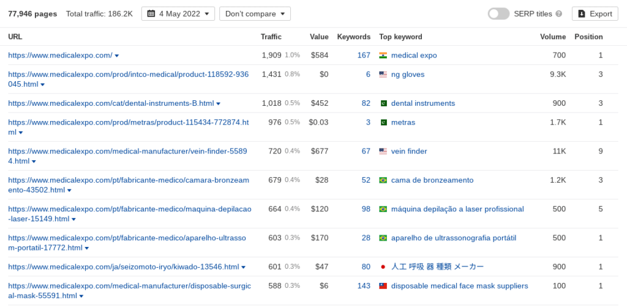Viewport: 627px width, 308px height.
Task: Expand the aparelho-ultrassom-portatil URL arrow
Action: coord(87,248)
